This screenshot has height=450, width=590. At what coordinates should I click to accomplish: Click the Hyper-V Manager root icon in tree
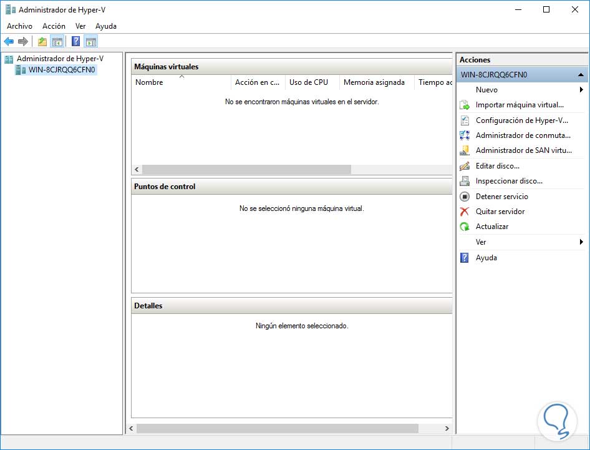pyautogui.click(x=9, y=59)
